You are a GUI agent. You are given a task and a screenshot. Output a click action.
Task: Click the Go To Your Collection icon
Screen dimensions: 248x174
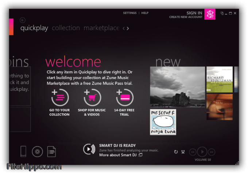60,97
